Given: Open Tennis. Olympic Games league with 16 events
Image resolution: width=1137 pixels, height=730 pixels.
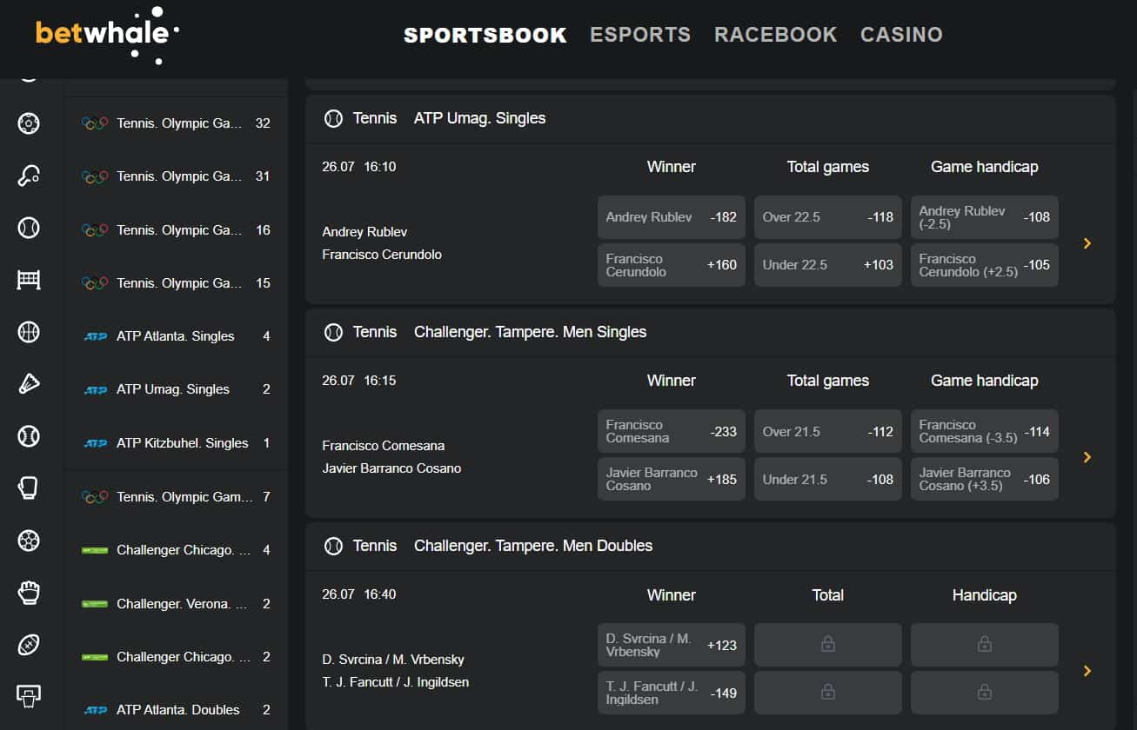Looking at the screenshot, I should 176,230.
